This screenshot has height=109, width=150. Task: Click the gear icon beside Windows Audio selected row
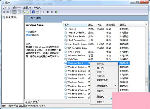pyautogui.click(x=65, y=63)
